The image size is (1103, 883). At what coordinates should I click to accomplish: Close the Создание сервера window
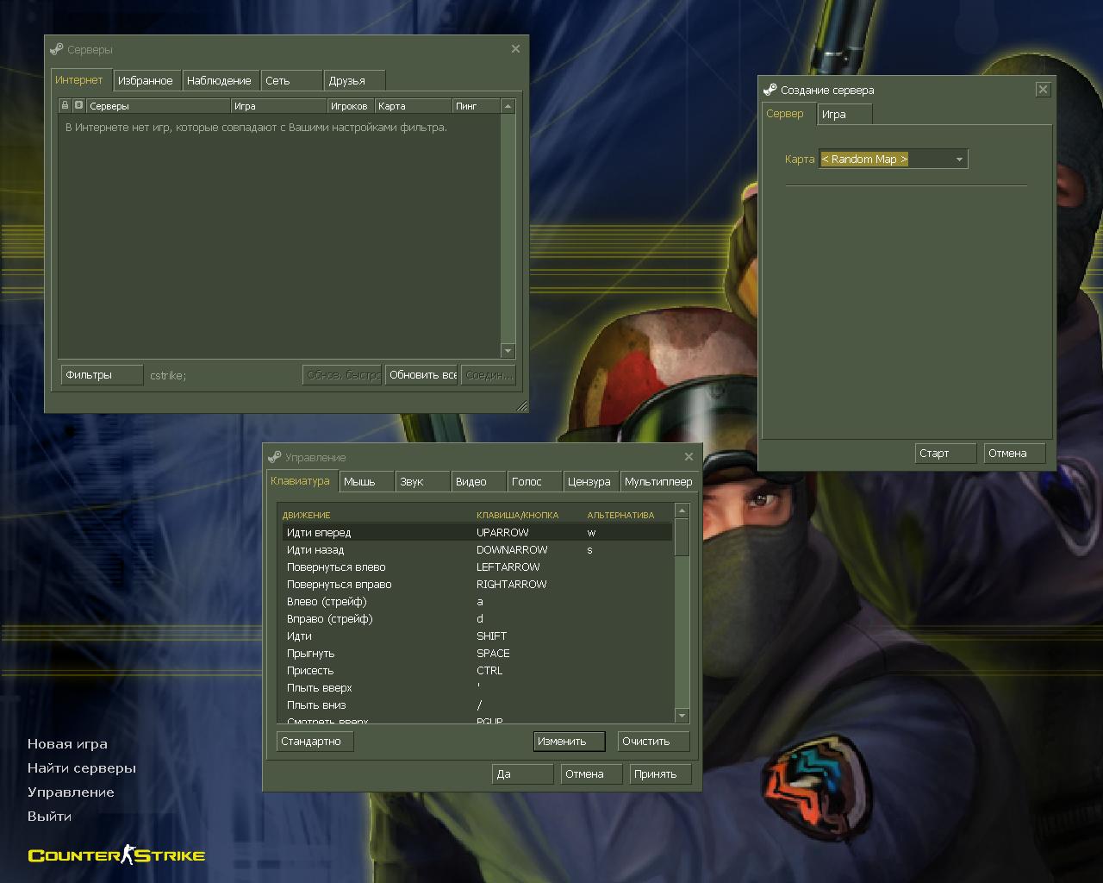(x=1043, y=89)
